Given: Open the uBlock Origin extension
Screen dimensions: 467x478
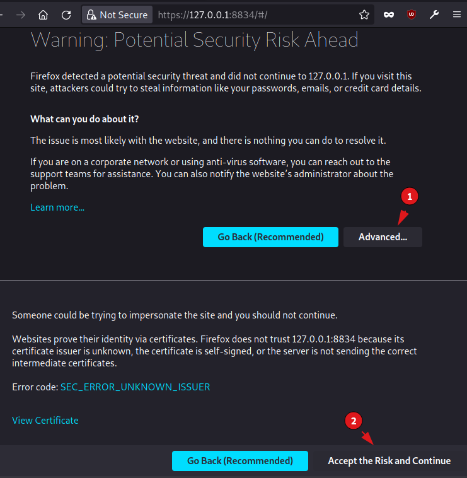Looking at the screenshot, I should coord(412,15).
